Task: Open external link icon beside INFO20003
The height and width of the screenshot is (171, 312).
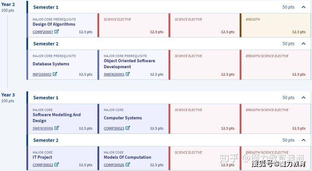Action: click(x=55, y=74)
